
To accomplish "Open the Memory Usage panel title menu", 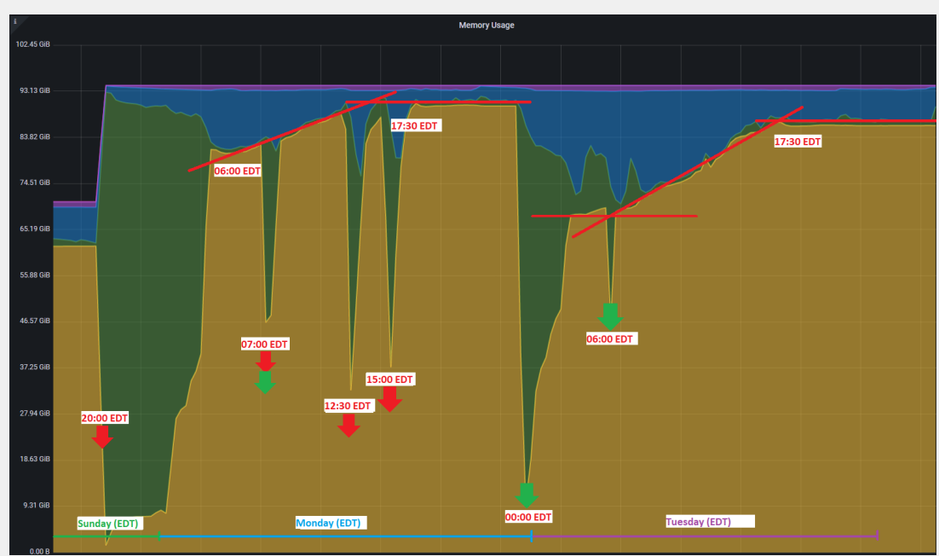I will point(486,26).
